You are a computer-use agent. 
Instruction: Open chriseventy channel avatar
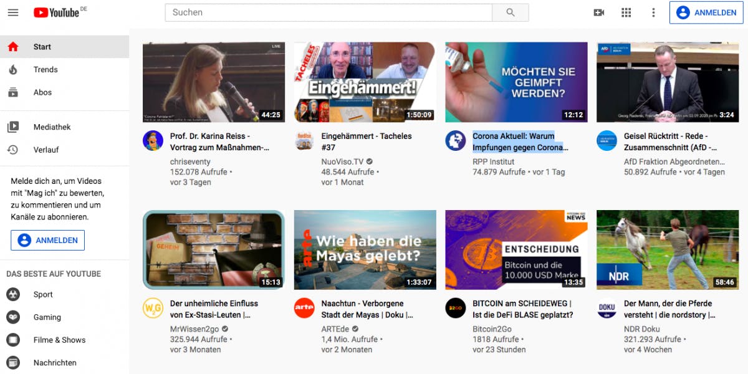[153, 141]
